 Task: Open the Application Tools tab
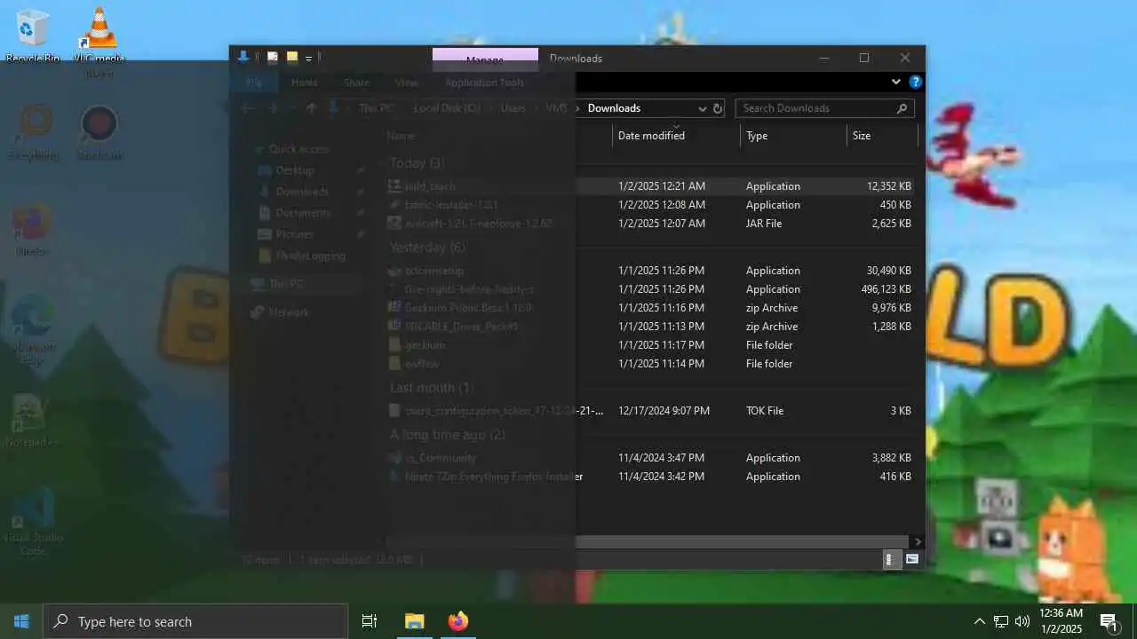point(484,83)
